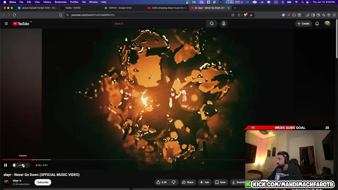This screenshot has height=190, width=338.
Task: Open YouTube notifications bell
Action: pos(317,23)
